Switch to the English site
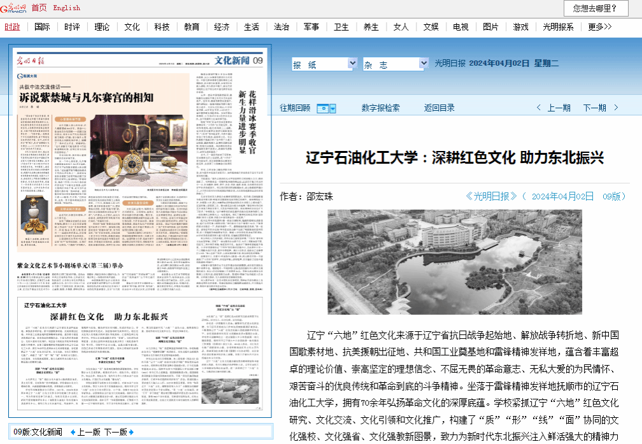 coord(67,8)
